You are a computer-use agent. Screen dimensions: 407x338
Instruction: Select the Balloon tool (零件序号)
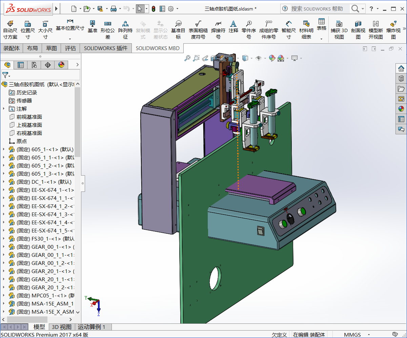click(249, 29)
